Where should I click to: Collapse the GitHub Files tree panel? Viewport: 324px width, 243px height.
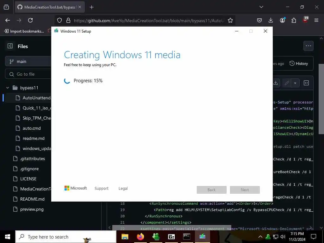tap(10, 46)
